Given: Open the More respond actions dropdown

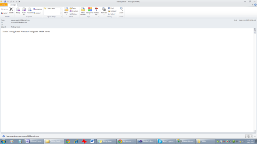Looking at the screenshot, I should pos(37,13).
